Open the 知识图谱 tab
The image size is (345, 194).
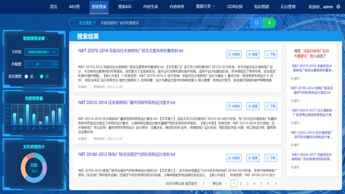(x=261, y=7)
